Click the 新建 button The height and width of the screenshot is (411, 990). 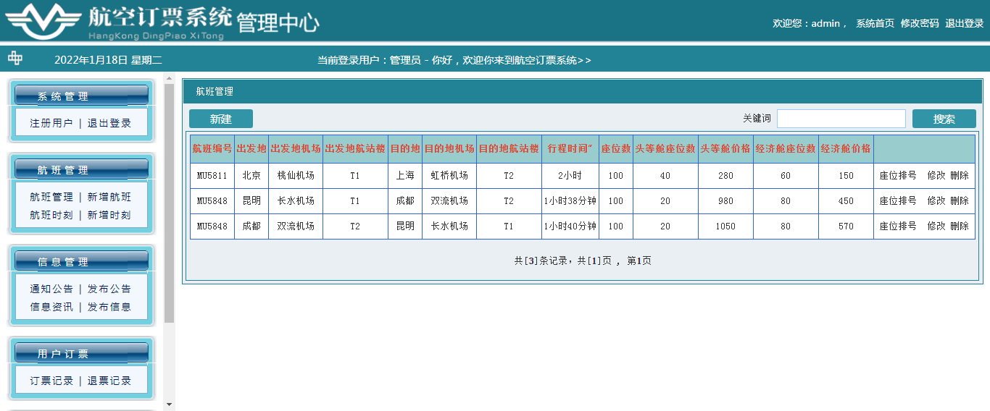click(220, 119)
